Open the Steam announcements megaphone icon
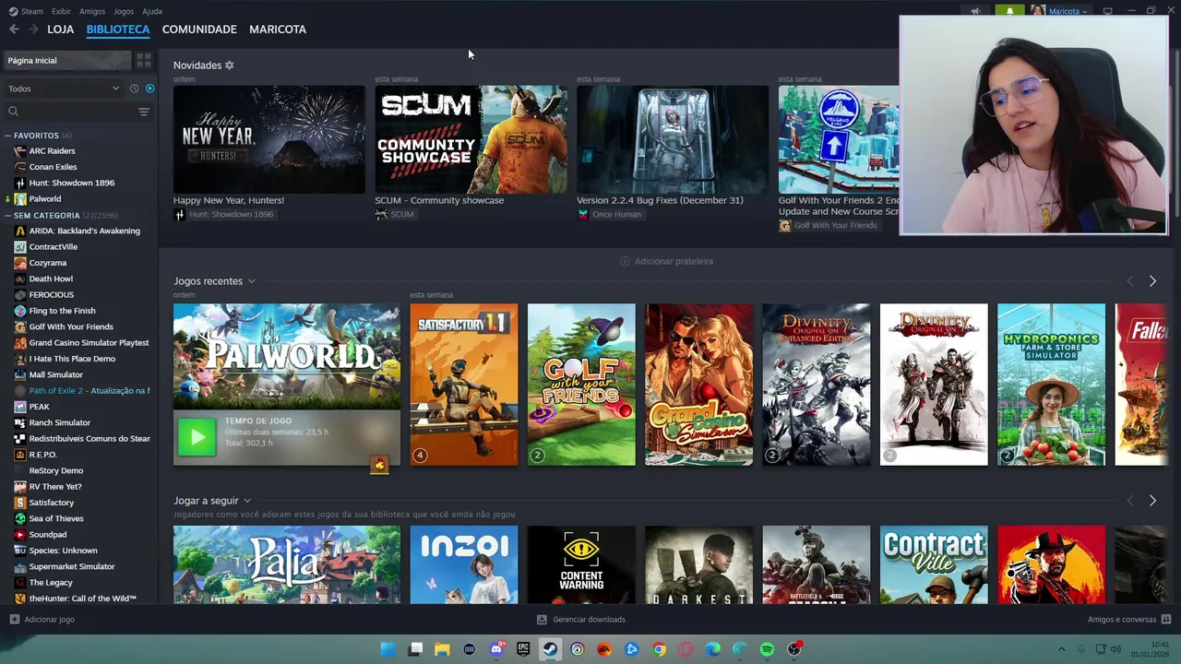Image resolution: width=1181 pixels, height=664 pixels. (x=975, y=11)
